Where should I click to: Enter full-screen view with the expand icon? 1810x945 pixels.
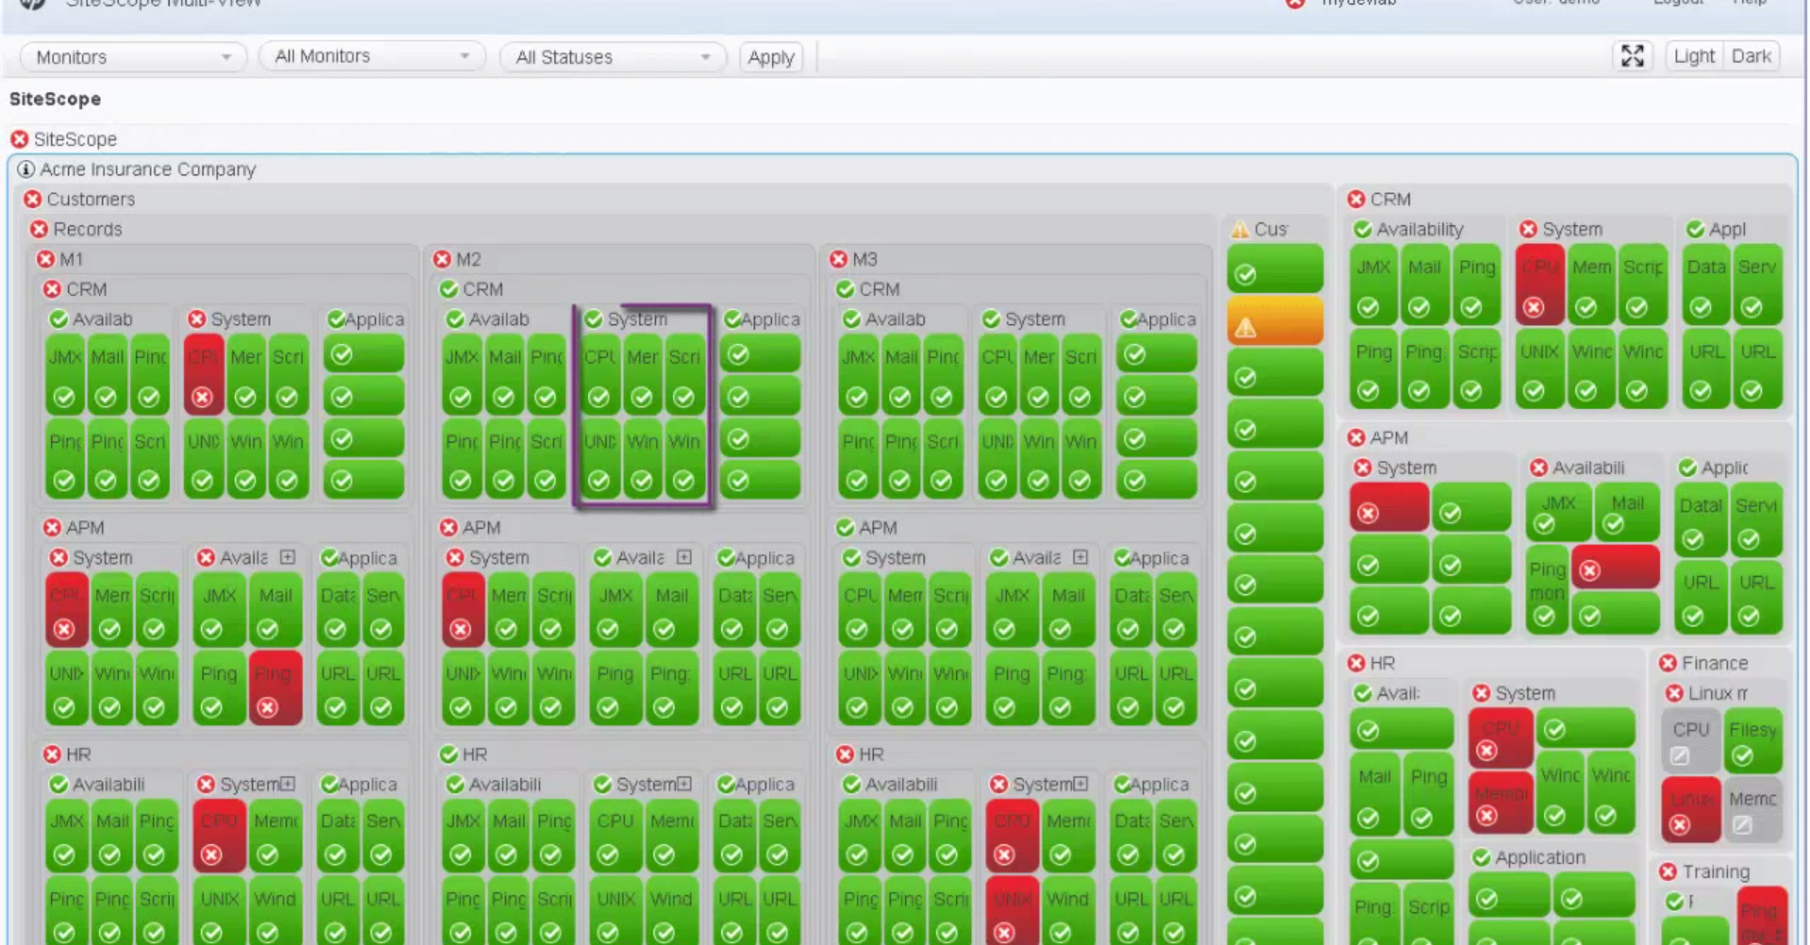click(1632, 57)
